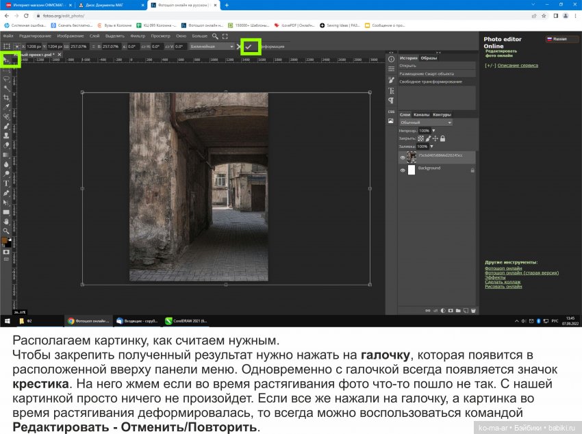Open the CSS side panel icon
582x434 pixels.
coord(391,111)
